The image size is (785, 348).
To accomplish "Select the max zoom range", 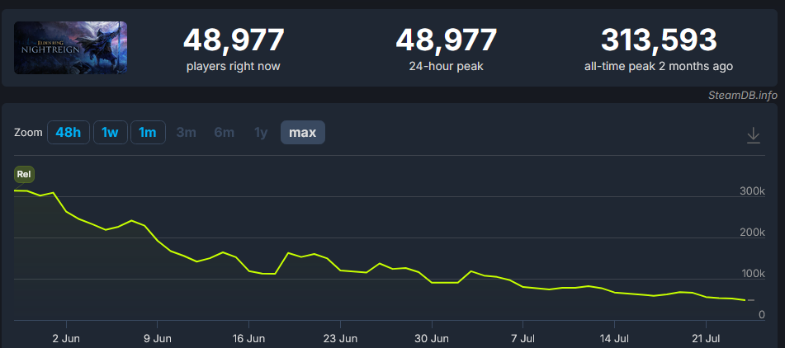I will pos(303,133).
